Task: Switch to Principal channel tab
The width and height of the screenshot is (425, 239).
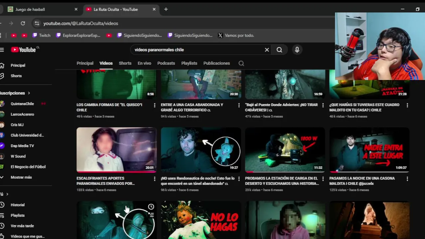Action: pos(85,63)
